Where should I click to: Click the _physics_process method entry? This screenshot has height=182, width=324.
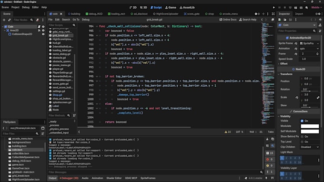[x=59, y=129]
